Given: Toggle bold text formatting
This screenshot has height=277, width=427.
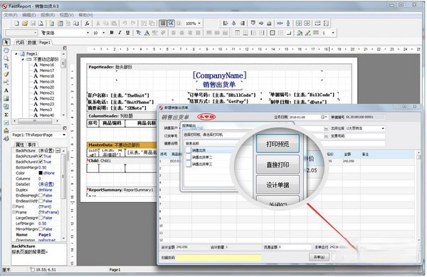Looking at the screenshot, I should point(112,33).
